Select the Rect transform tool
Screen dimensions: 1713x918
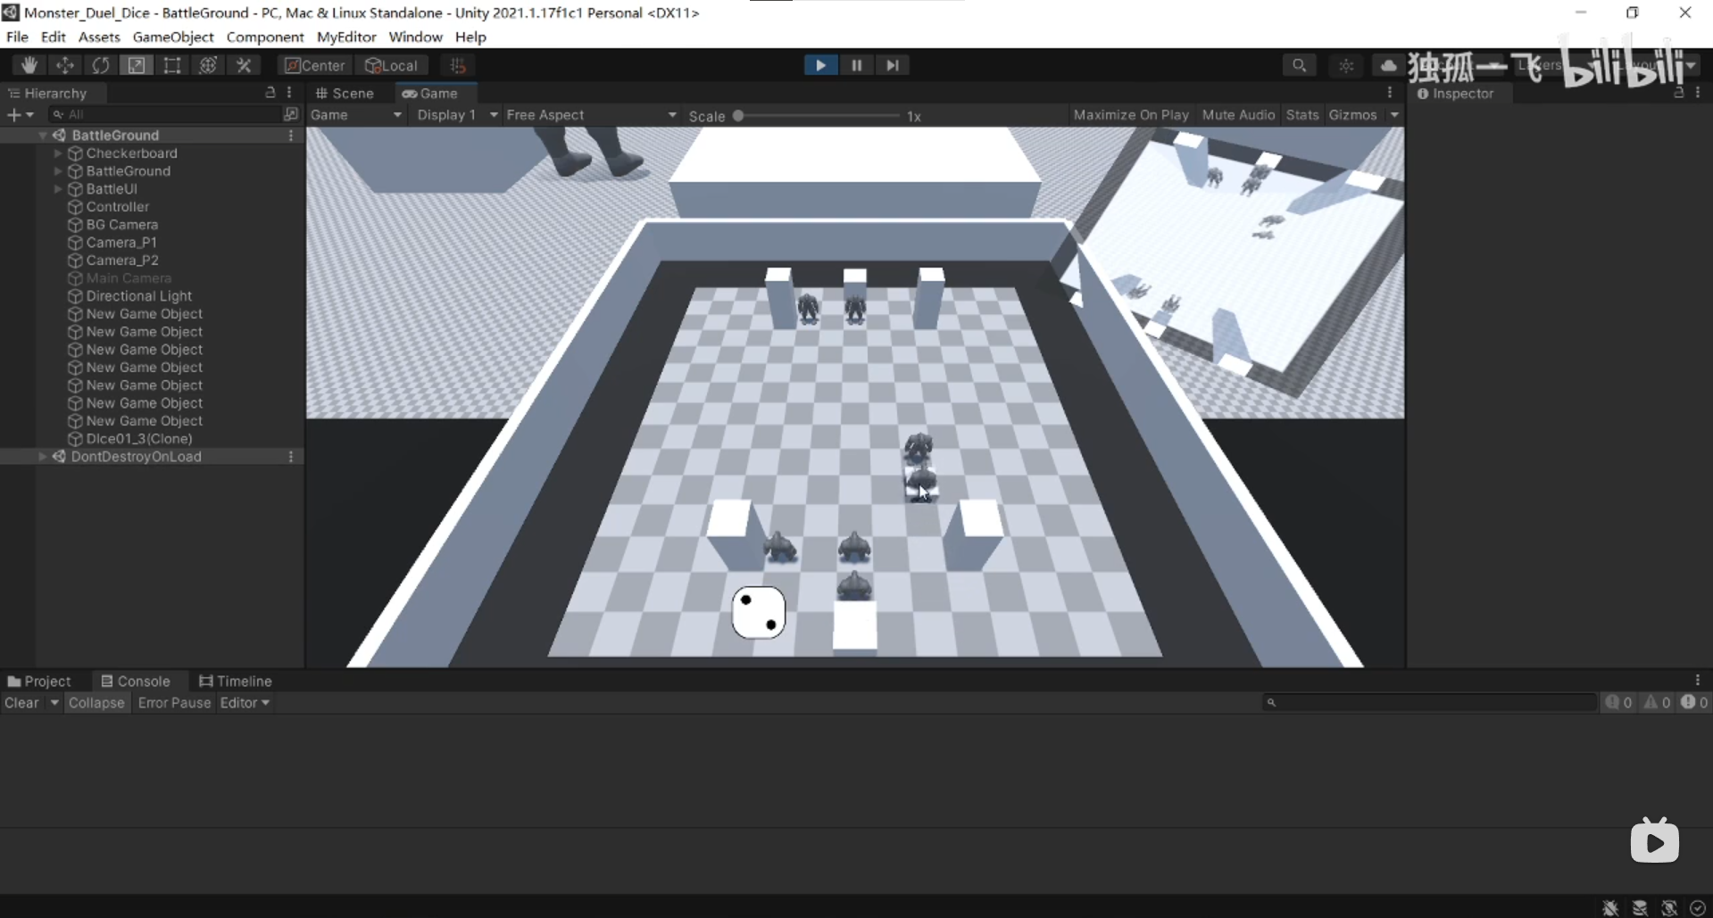pos(172,65)
